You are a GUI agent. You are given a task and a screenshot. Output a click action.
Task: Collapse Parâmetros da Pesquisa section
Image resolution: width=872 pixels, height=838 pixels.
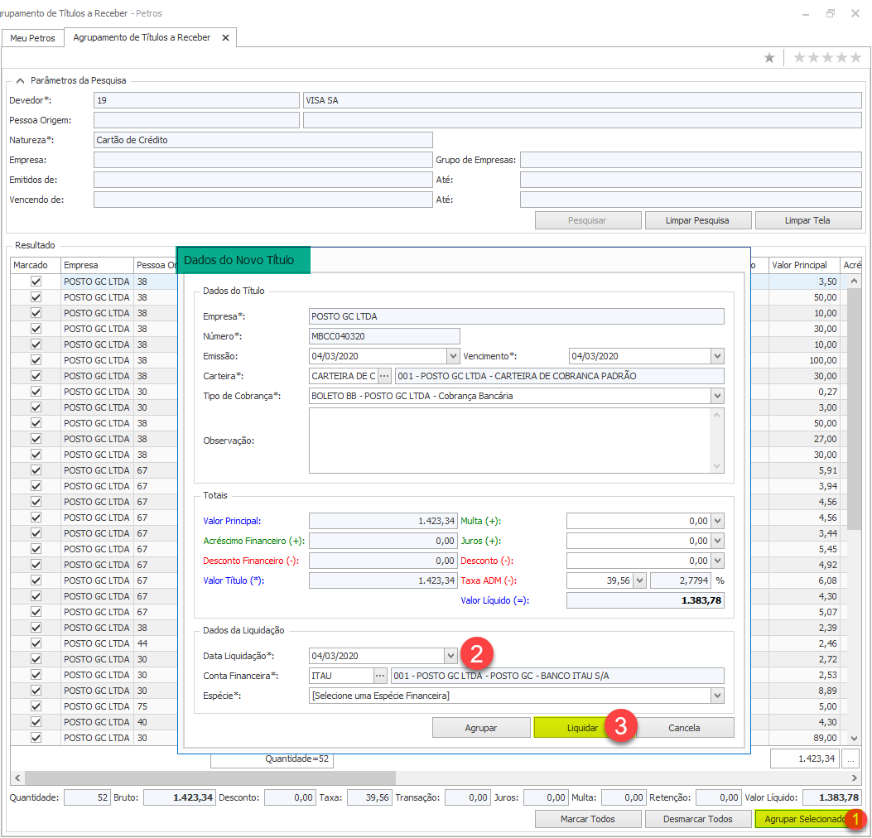pyautogui.click(x=20, y=80)
